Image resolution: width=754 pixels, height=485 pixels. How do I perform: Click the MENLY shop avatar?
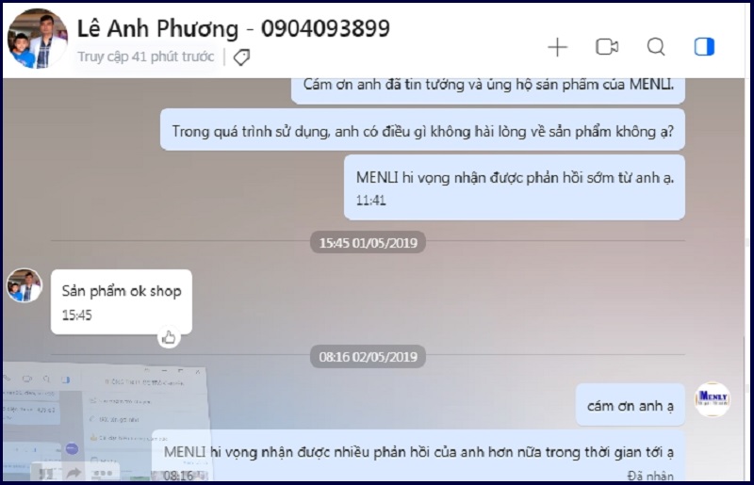pos(713,399)
